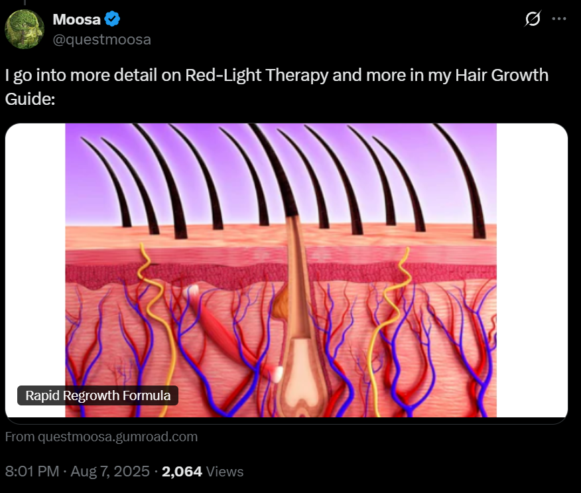Click the white right margin of the link card

pyautogui.click(x=532, y=271)
